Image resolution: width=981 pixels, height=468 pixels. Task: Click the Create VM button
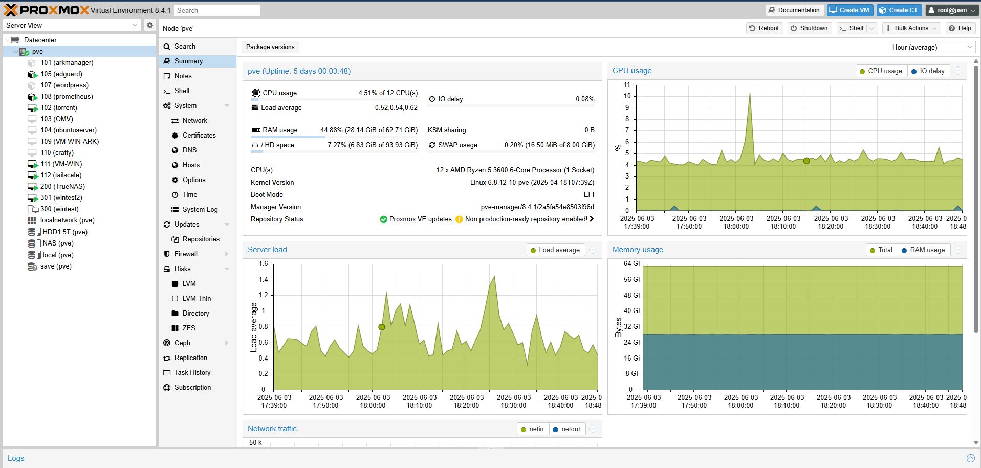(x=849, y=10)
